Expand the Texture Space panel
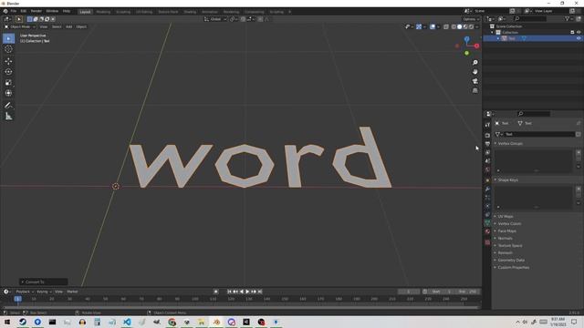 tap(510, 246)
